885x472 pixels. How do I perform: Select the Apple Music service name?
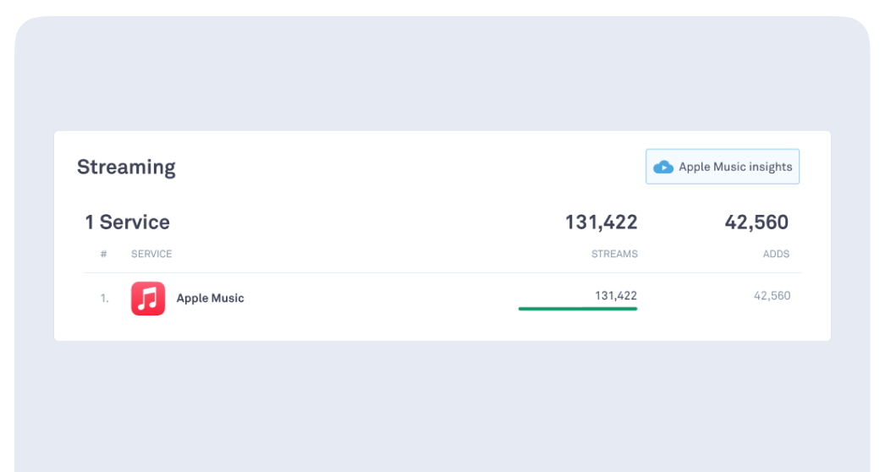coord(210,299)
